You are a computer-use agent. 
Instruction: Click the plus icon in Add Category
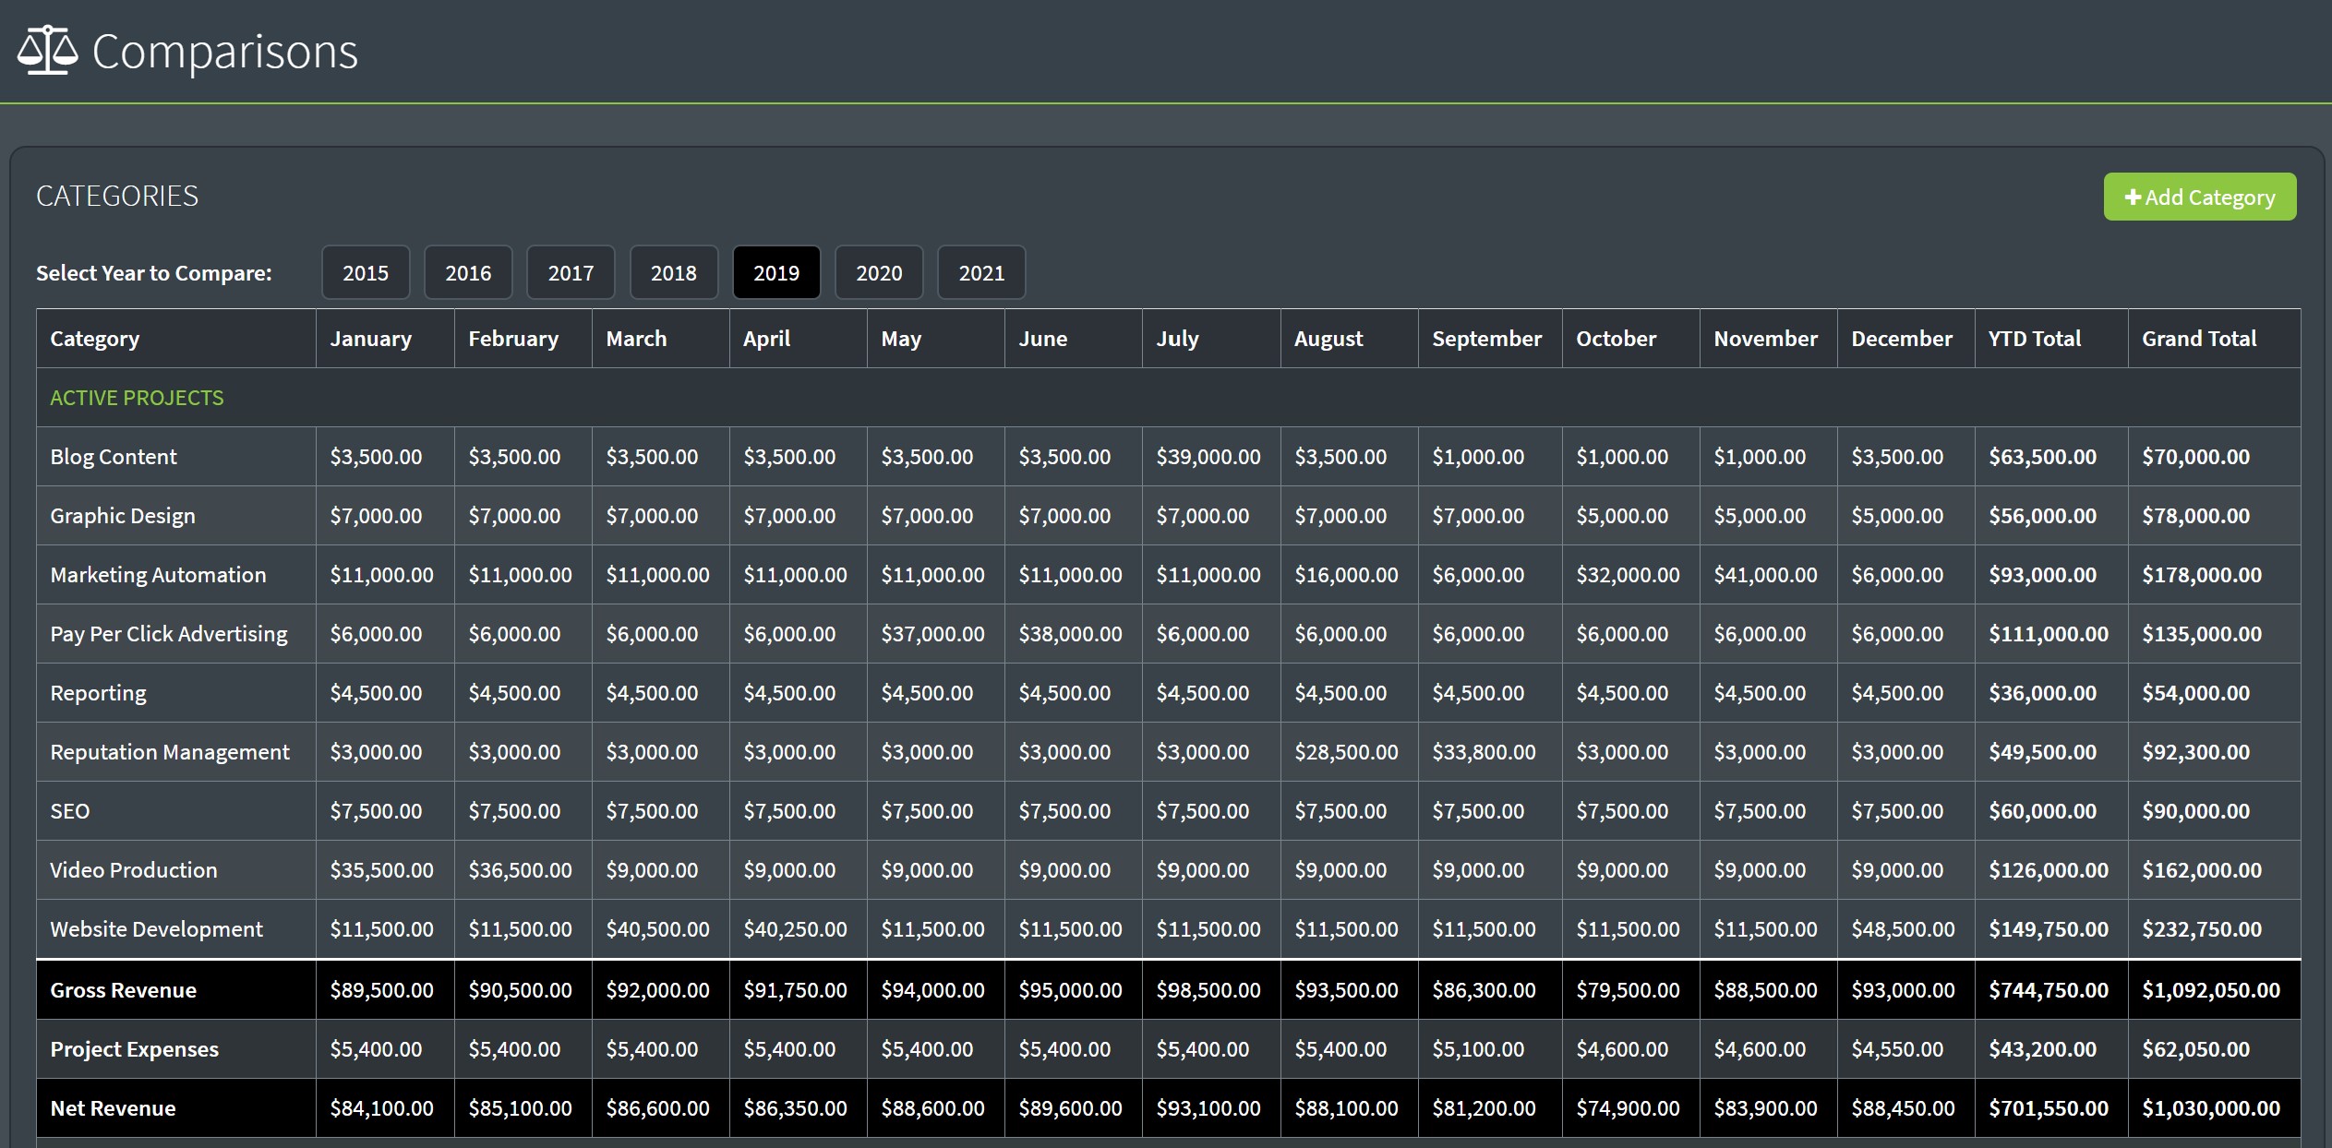(x=2132, y=197)
